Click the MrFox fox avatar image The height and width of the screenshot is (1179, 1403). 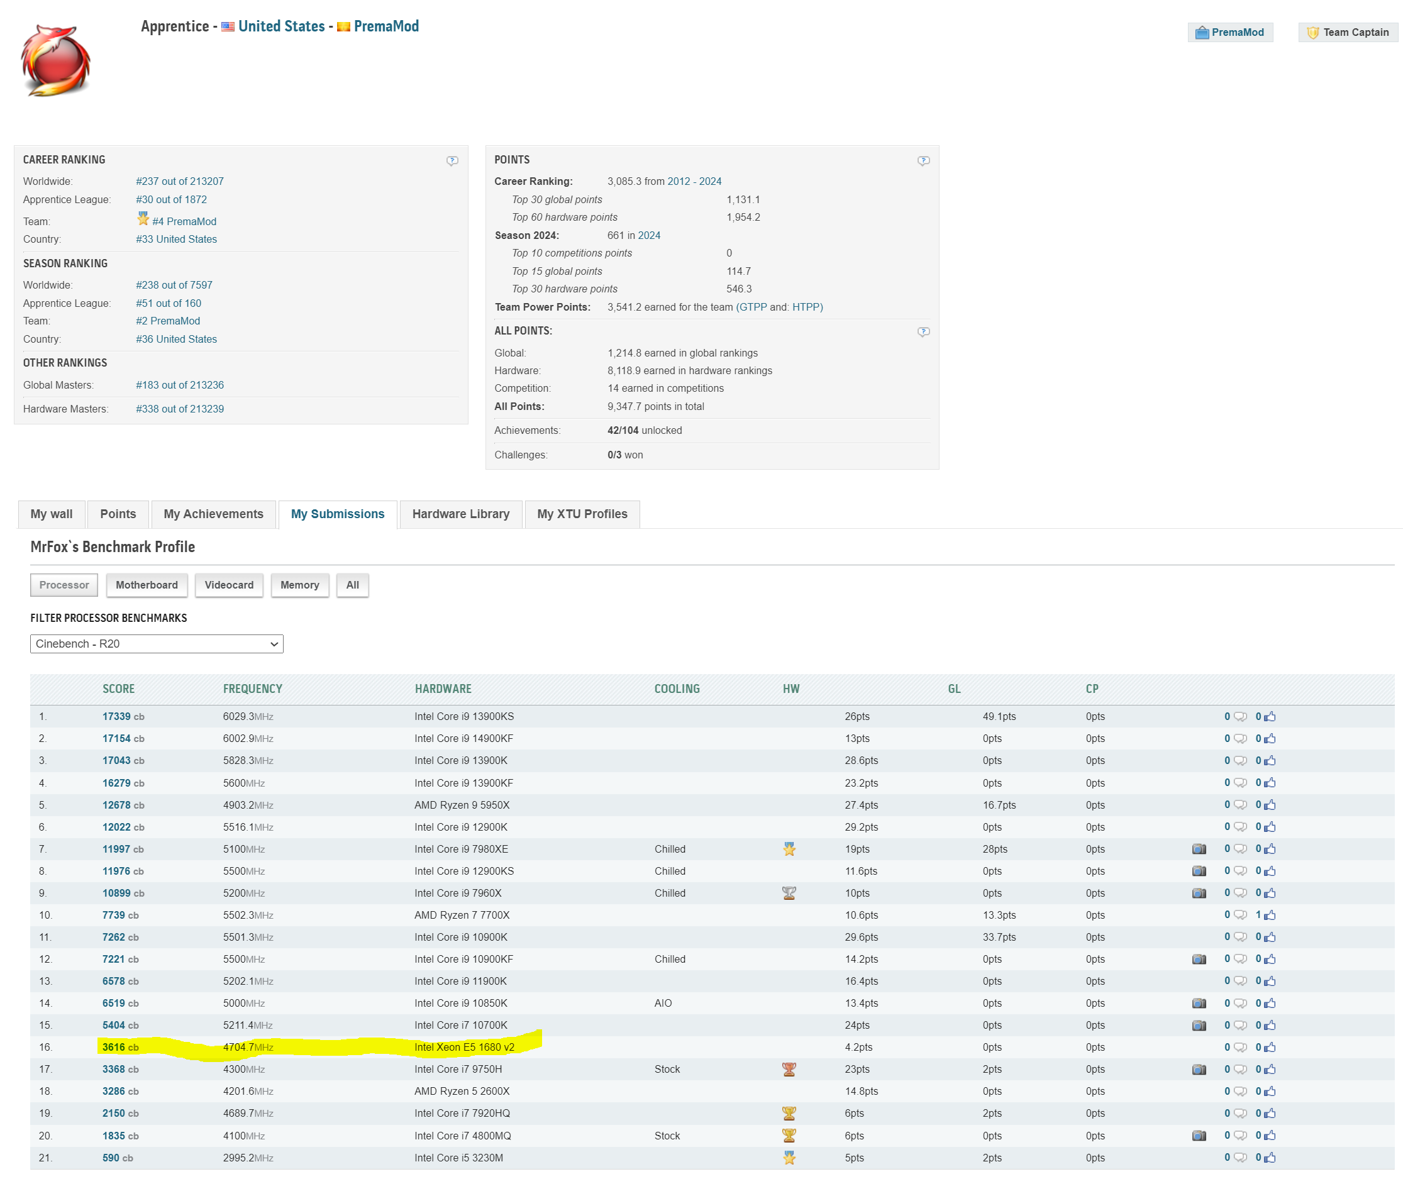(x=55, y=60)
